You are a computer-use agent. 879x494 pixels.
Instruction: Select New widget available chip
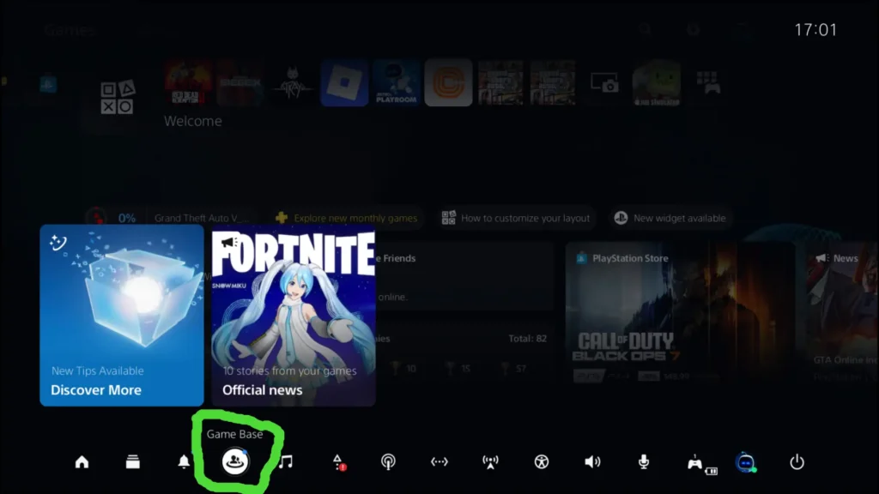[670, 218]
